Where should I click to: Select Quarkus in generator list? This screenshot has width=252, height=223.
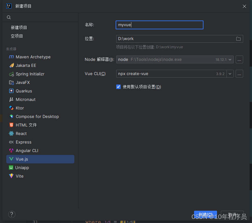click(x=40, y=91)
